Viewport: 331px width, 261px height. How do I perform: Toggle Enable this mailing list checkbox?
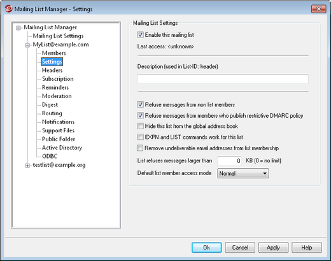coord(140,35)
